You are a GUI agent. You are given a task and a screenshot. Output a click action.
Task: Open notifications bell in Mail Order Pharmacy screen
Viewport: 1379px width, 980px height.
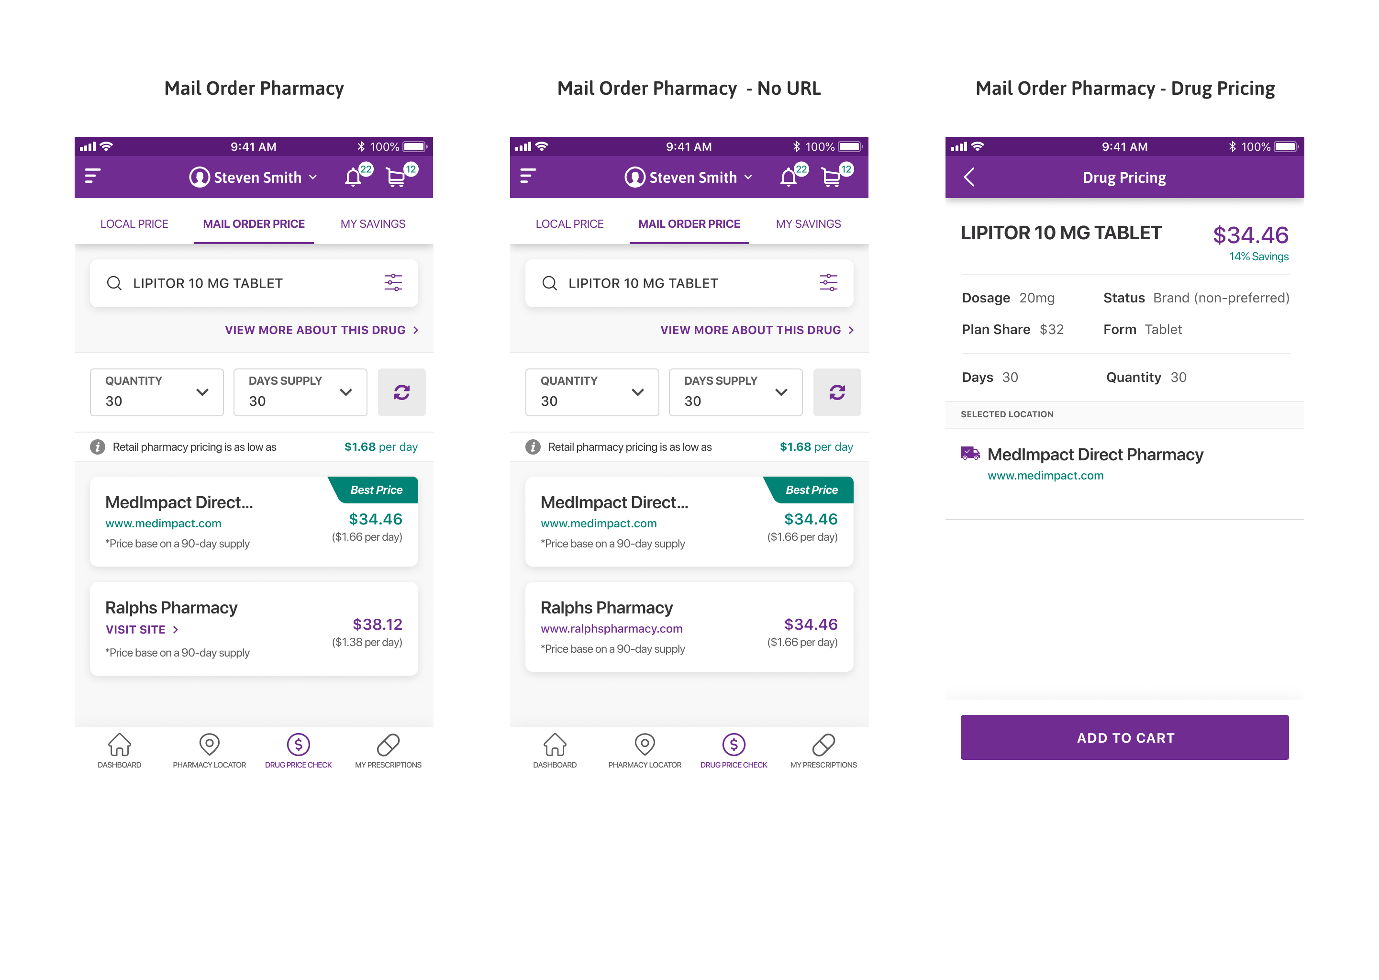coord(354,177)
